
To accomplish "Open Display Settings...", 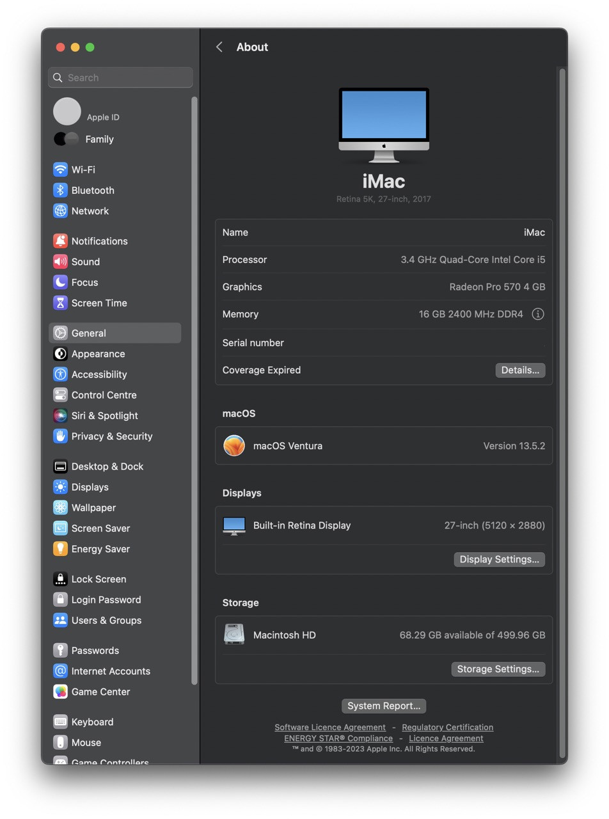I will [500, 559].
